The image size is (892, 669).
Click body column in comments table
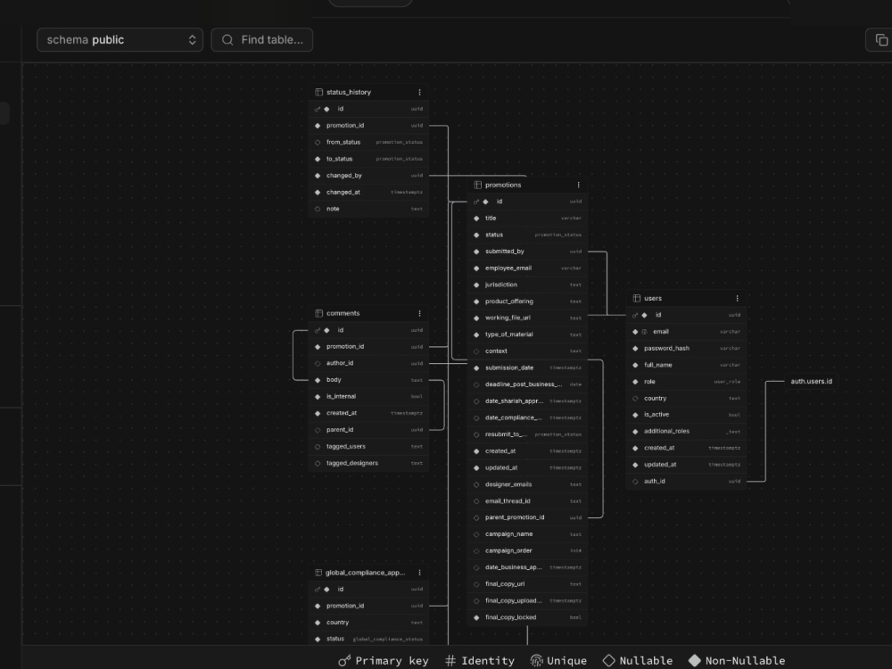368,379
